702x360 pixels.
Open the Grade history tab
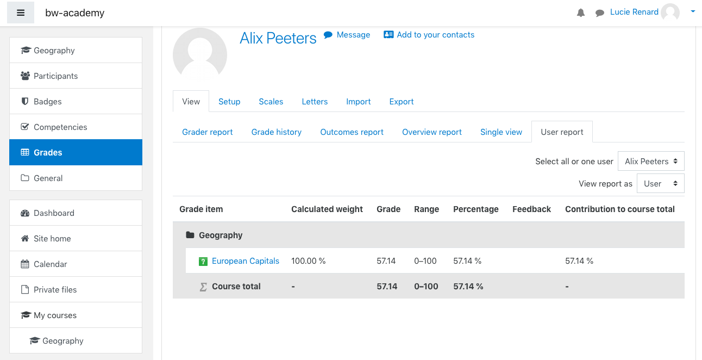(277, 132)
